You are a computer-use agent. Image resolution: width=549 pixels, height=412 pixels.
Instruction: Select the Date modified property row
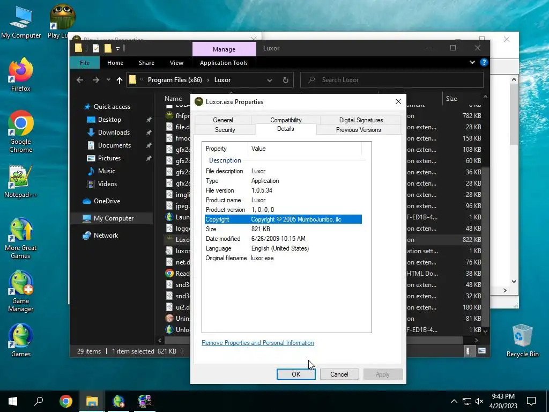283,239
